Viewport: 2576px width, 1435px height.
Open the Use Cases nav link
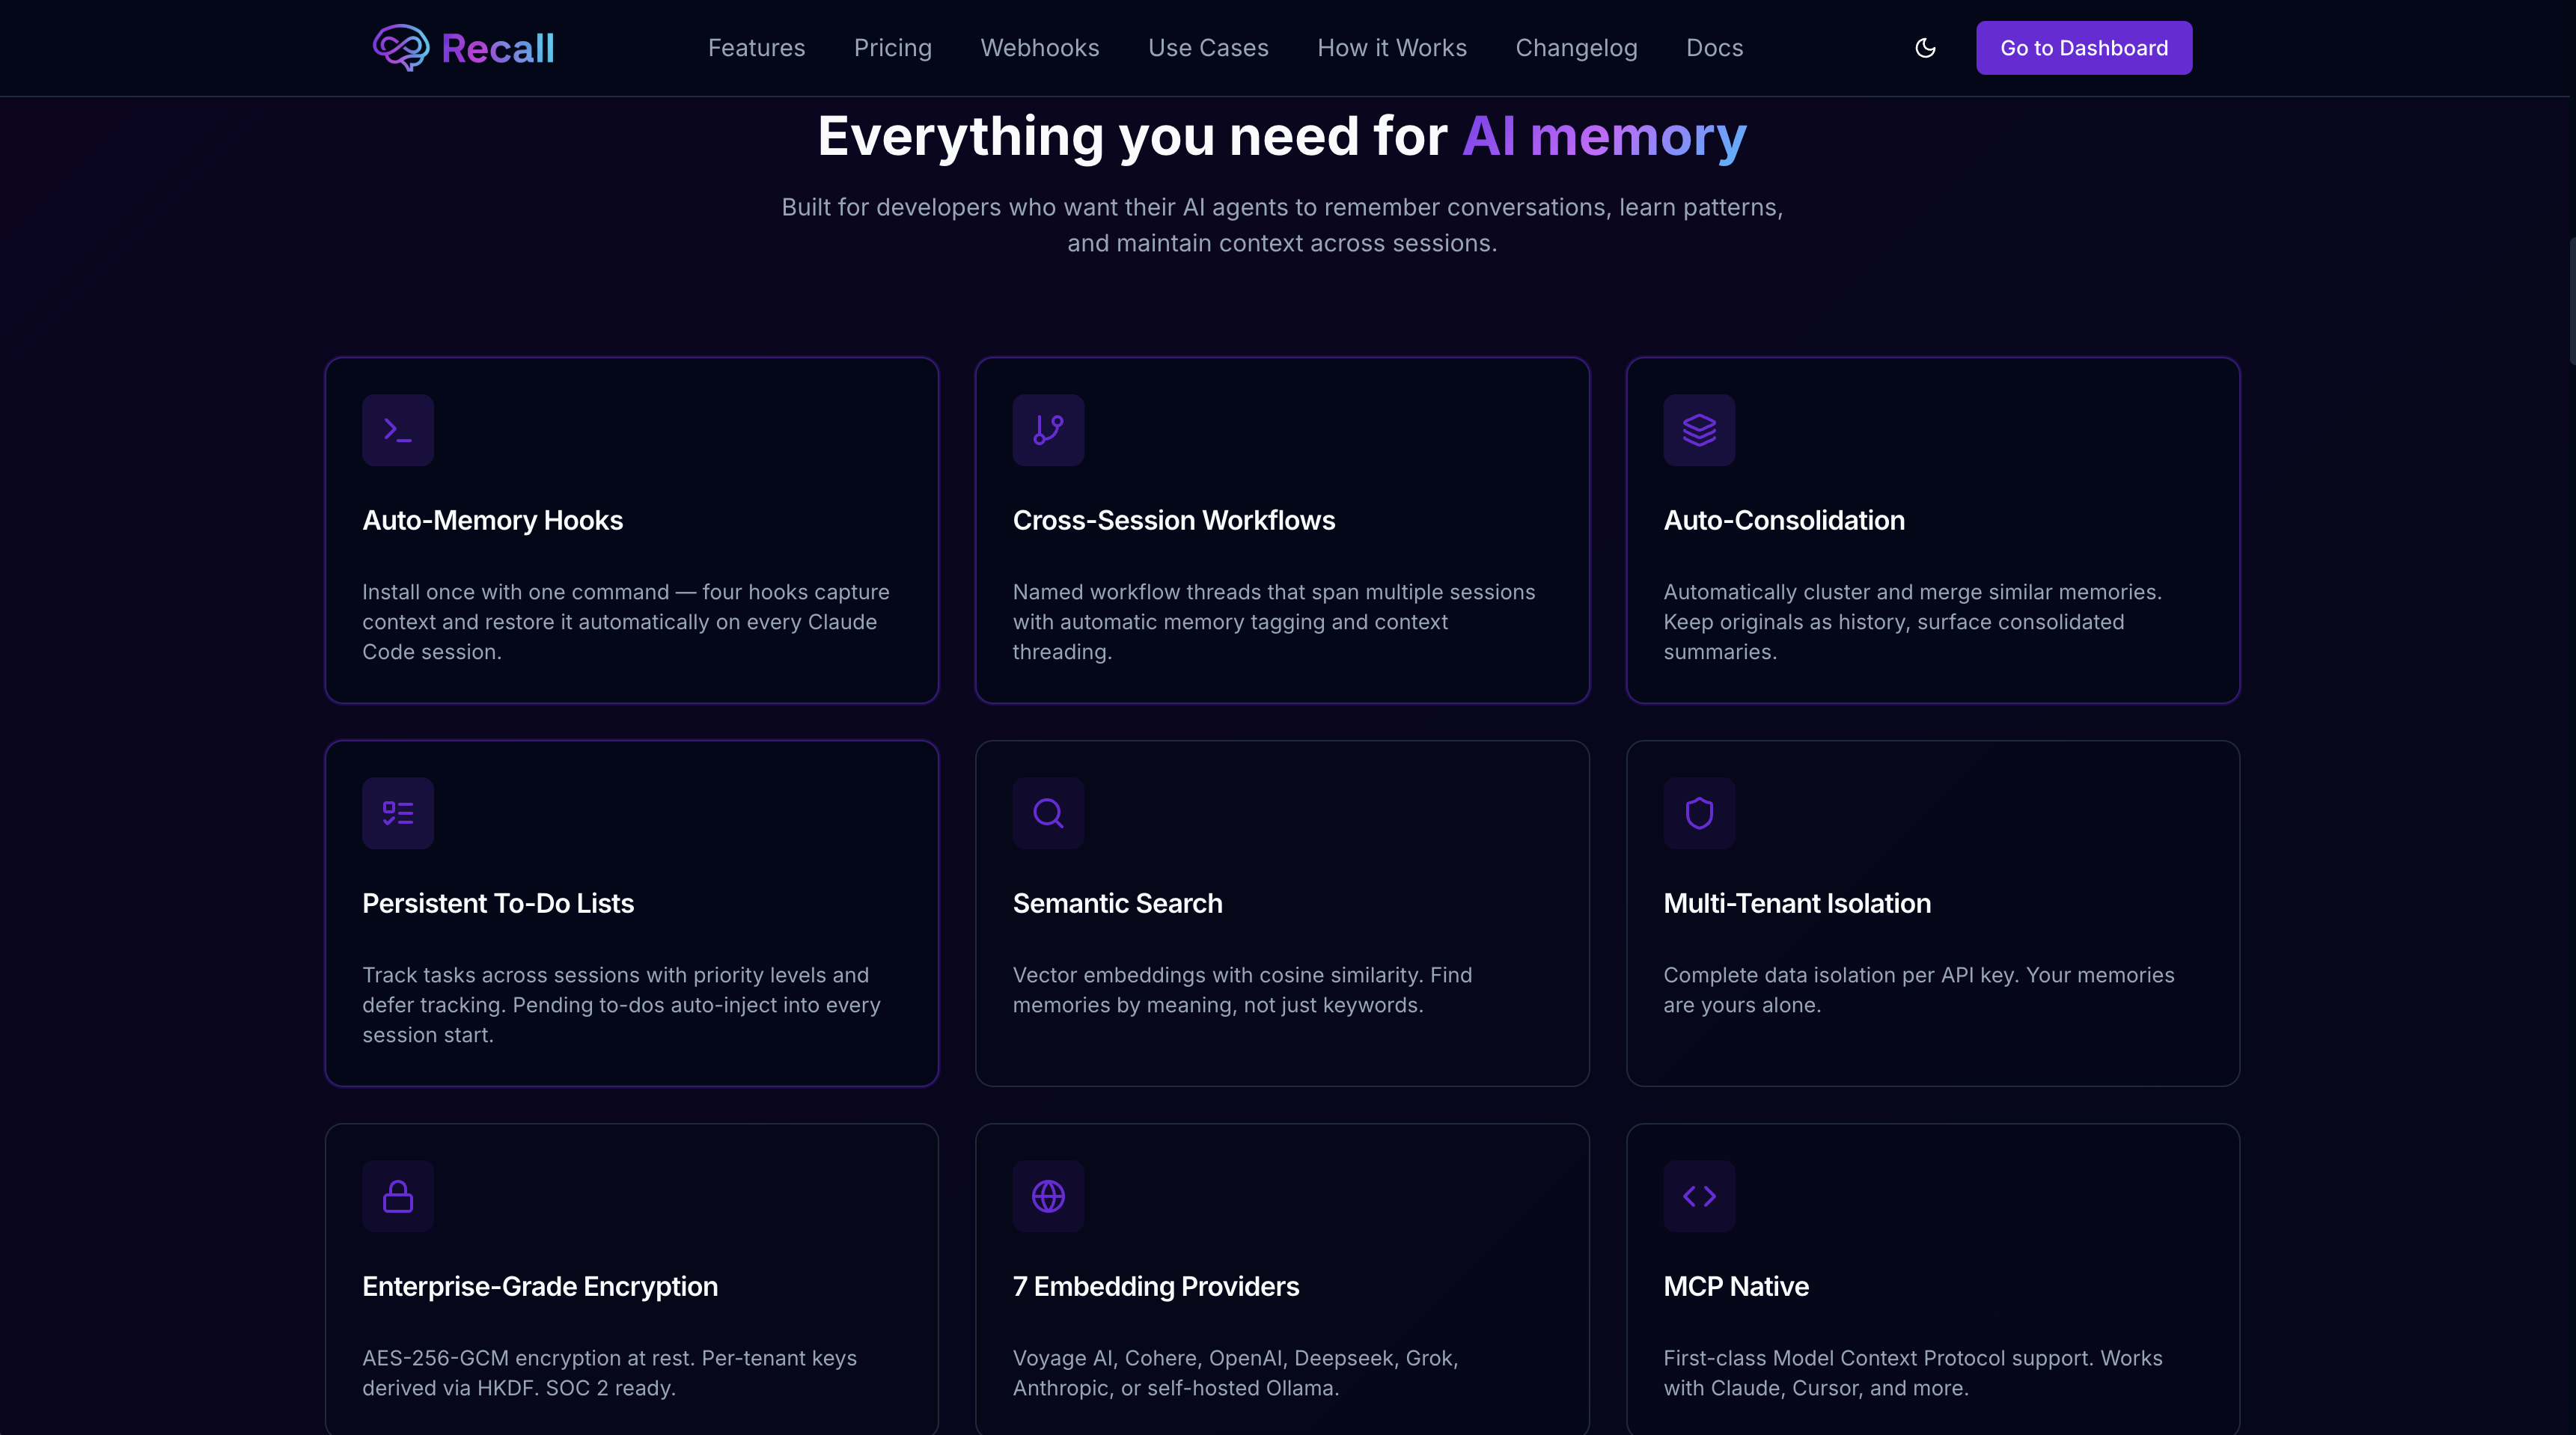coord(1208,48)
